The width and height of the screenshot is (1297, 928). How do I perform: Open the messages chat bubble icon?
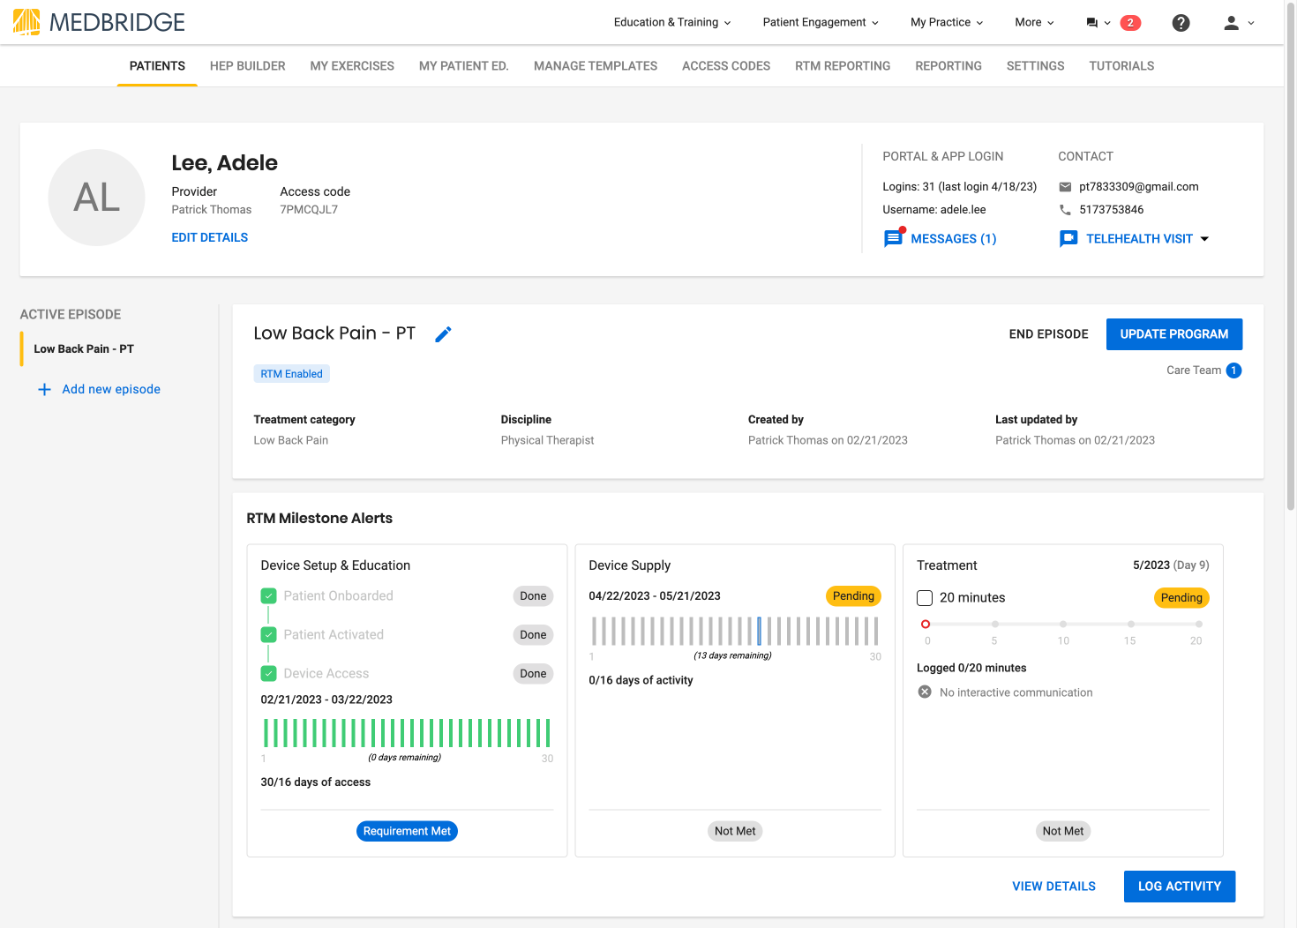point(894,238)
